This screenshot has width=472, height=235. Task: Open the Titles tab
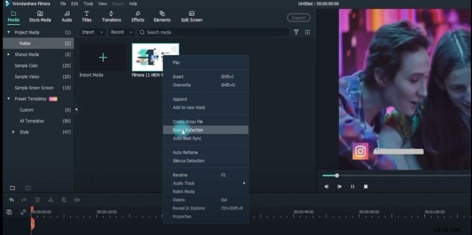pos(87,17)
